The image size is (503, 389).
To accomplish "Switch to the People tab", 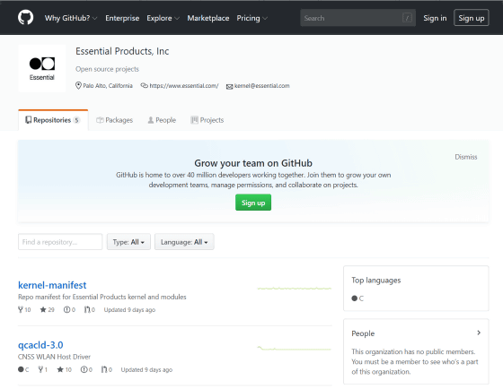I will pos(162,120).
